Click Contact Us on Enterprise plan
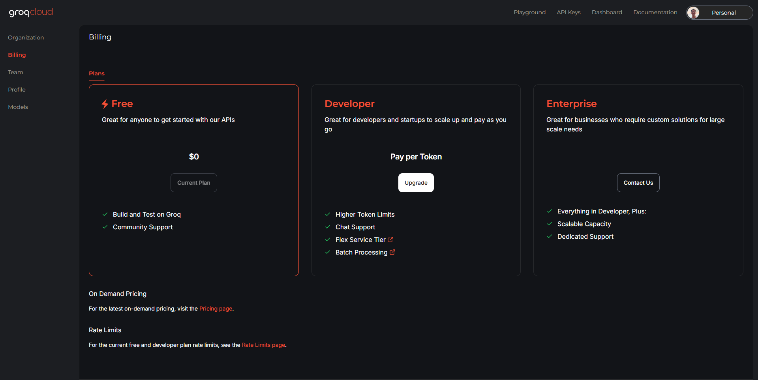The width and height of the screenshot is (758, 380). click(x=638, y=183)
